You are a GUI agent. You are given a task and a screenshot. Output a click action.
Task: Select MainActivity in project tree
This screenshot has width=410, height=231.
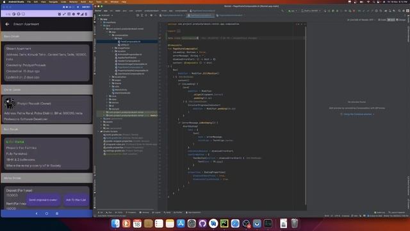point(120,90)
